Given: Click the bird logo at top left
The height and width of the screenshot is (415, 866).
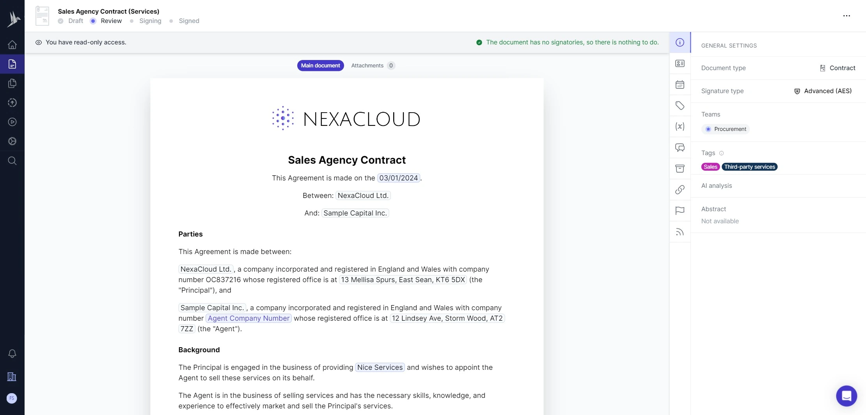Looking at the screenshot, I should point(13,19).
